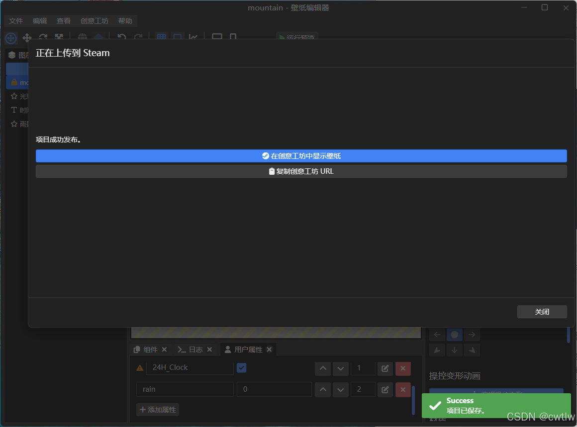
Task: Open the 编辑 menu
Action: point(40,21)
